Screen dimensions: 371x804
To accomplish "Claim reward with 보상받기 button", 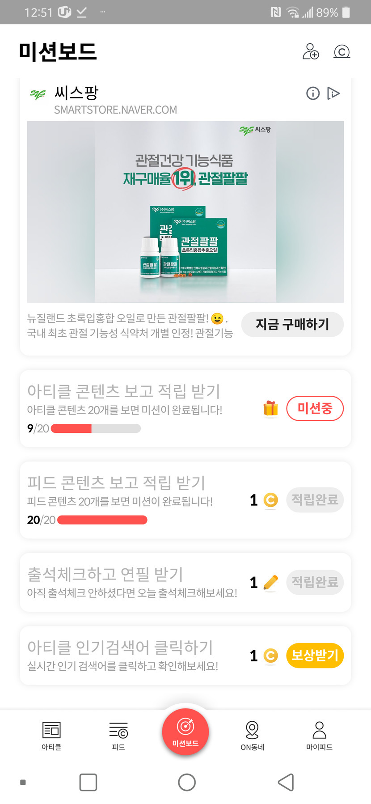I will pos(315,656).
